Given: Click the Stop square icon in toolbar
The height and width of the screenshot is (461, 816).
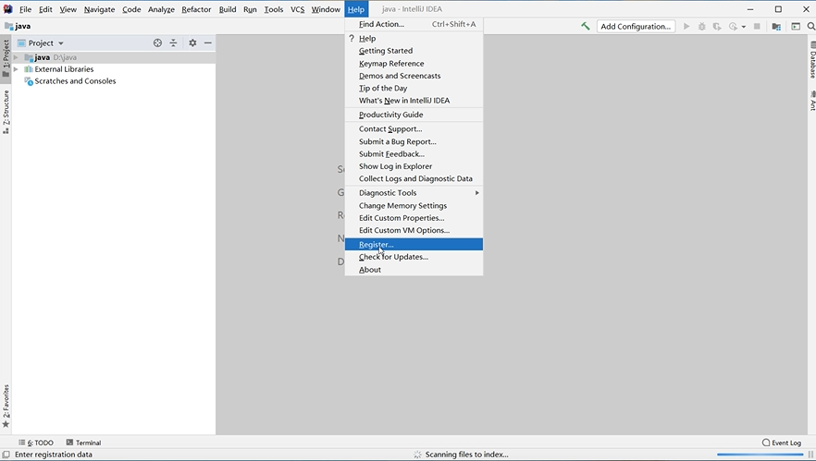Looking at the screenshot, I should pyautogui.click(x=757, y=26).
